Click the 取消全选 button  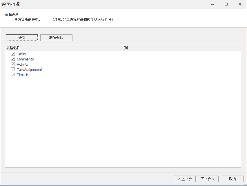click(x=56, y=38)
